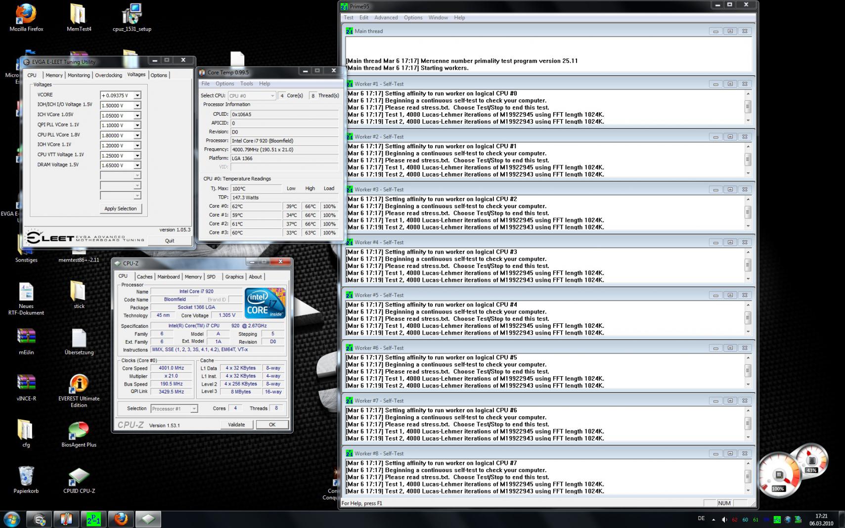The image size is (845, 528).
Task: Open the Test menu in Prime95
Action: pyautogui.click(x=349, y=17)
